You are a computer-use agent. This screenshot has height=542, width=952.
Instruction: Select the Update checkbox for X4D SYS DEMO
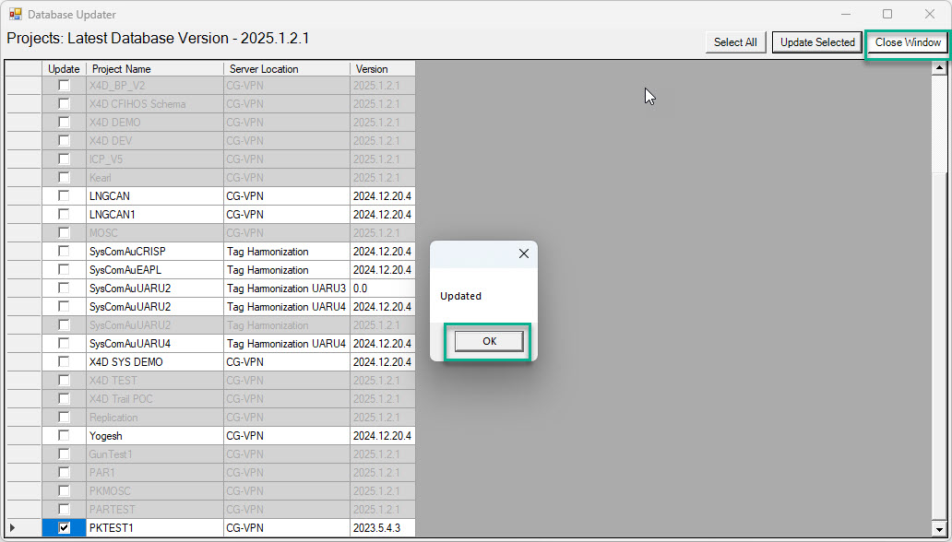(64, 362)
